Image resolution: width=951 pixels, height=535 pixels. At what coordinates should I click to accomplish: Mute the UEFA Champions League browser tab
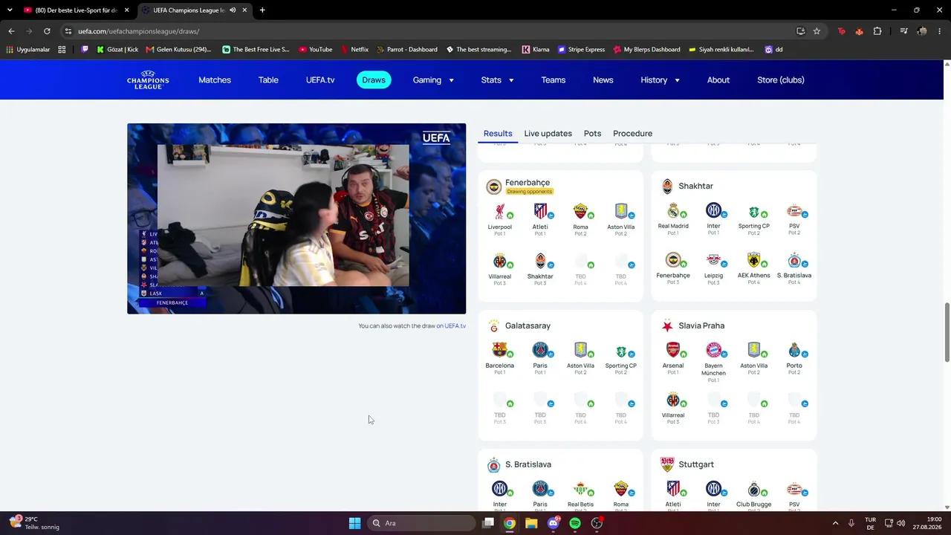click(233, 10)
